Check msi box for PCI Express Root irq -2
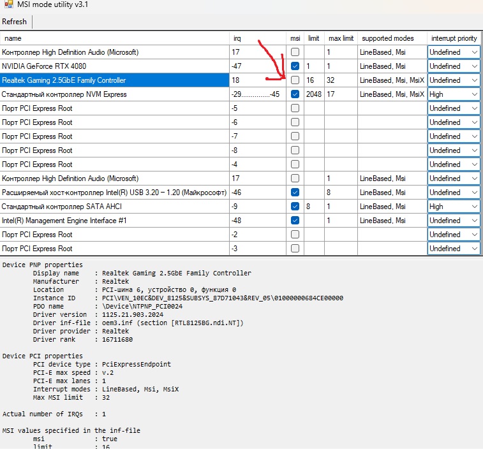 coord(295,235)
